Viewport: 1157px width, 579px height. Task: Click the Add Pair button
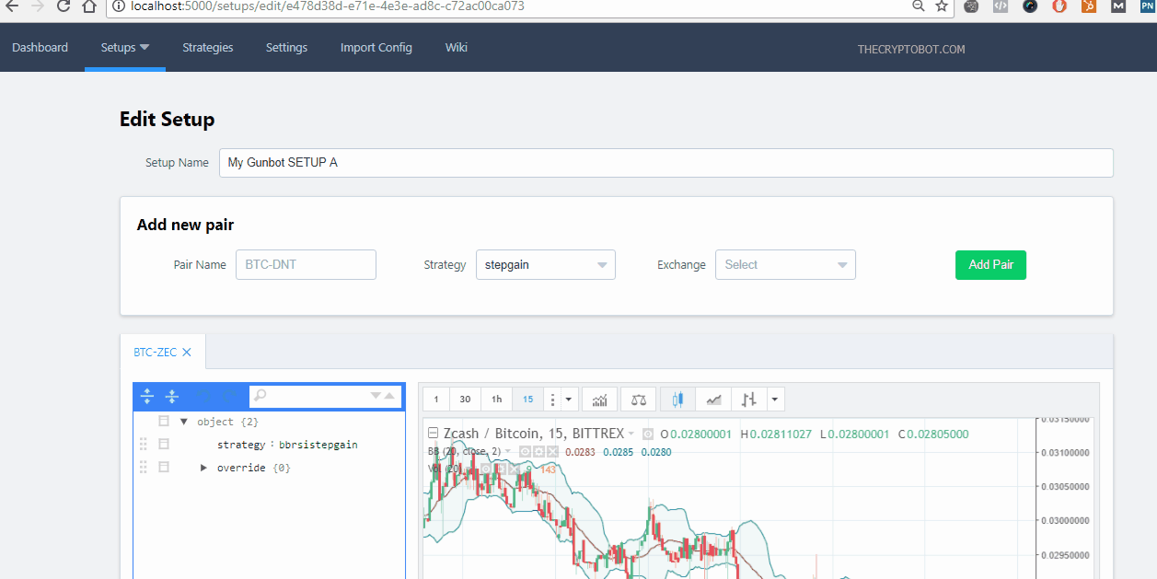pyautogui.click(x=990, y=265)
